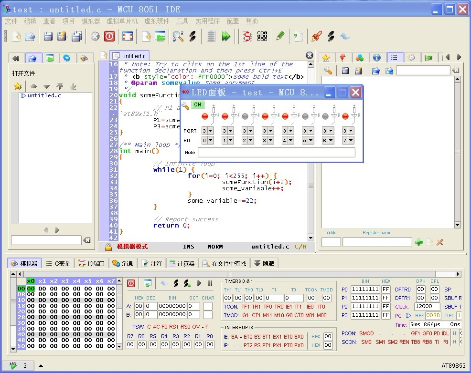Click the floppy save icon in main toolbar
471x373 pixels.
48,36
